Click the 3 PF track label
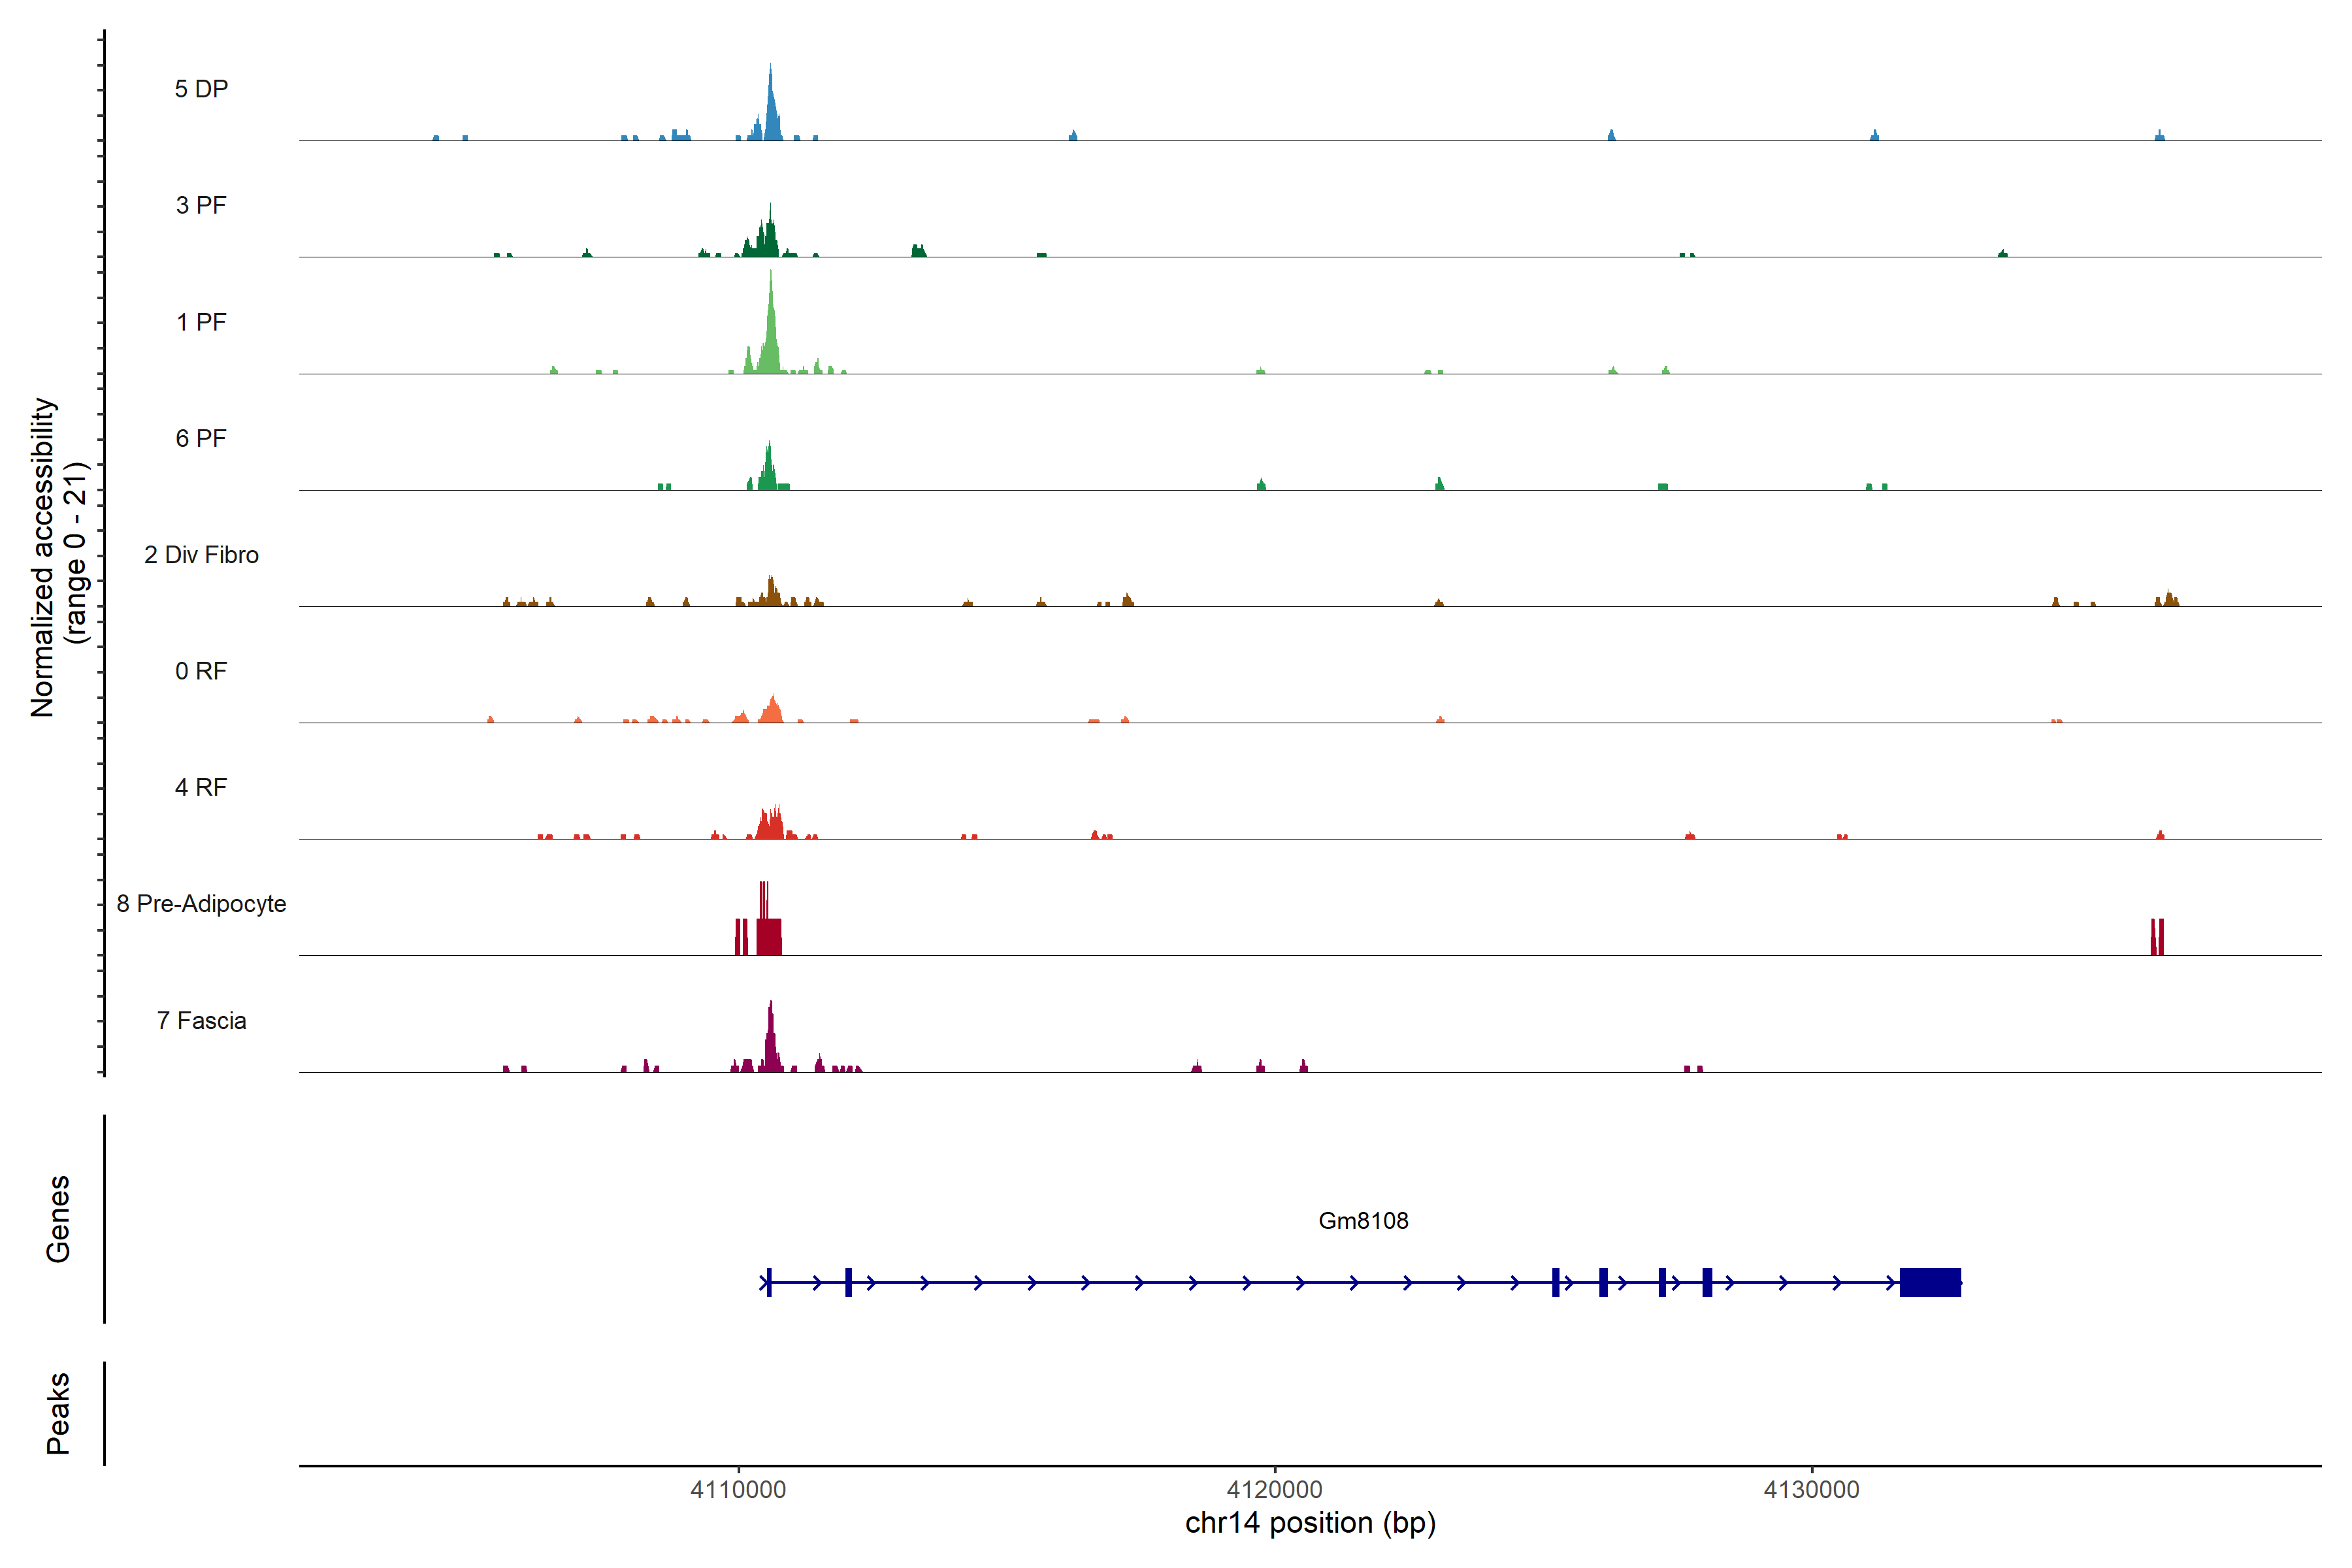The image size is (2352, 1568). pos(201,205)
